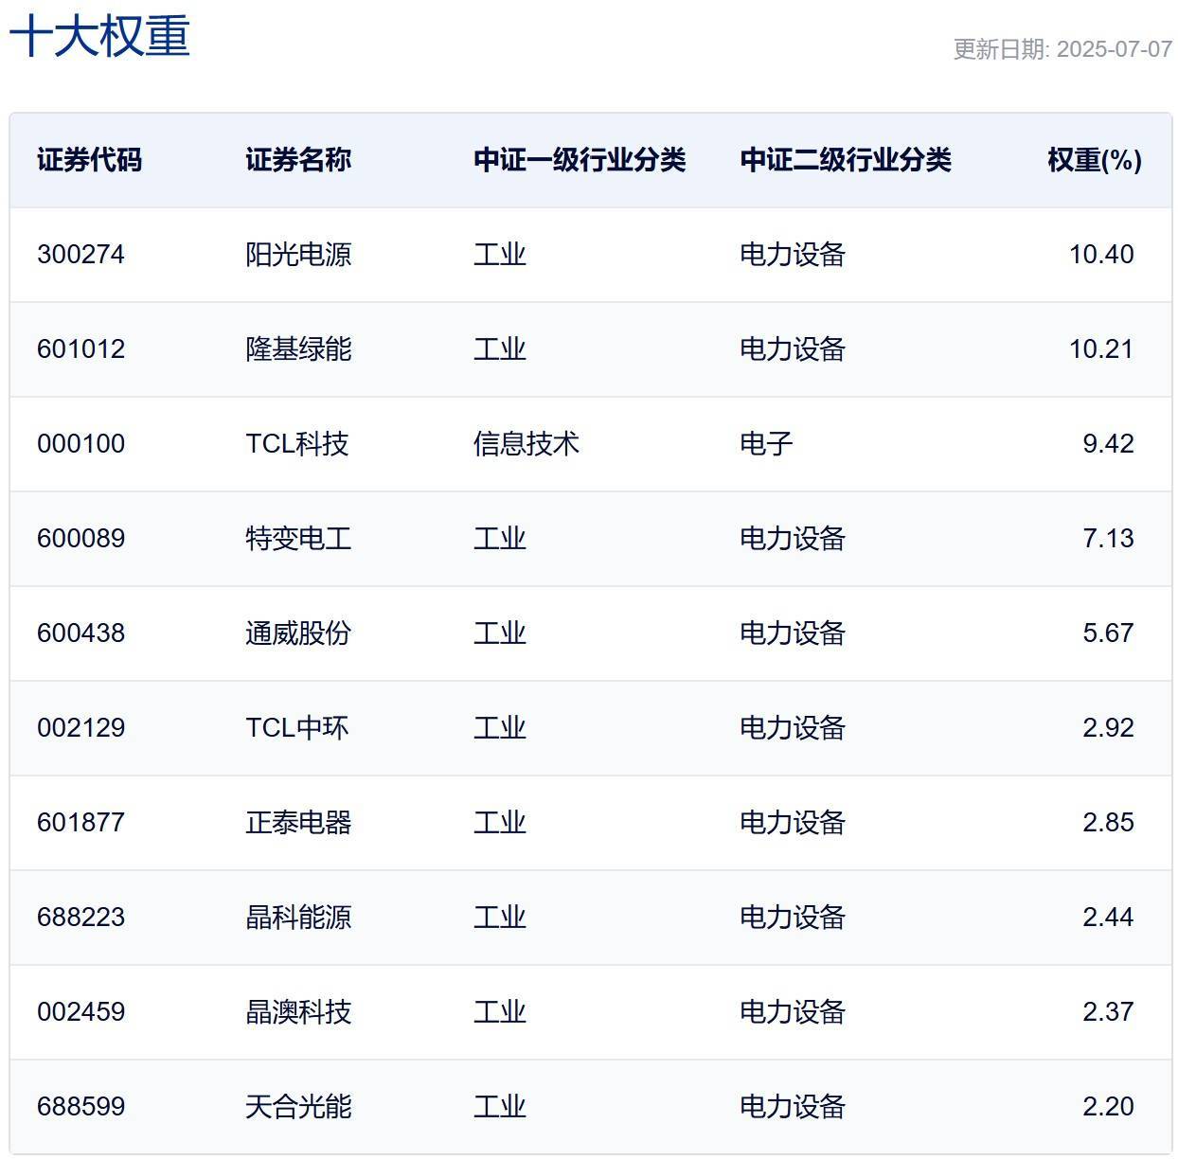Click the 正泰电器 stock name
The width and height of the screenshot is (1178, 1159).
click(298, 823)
